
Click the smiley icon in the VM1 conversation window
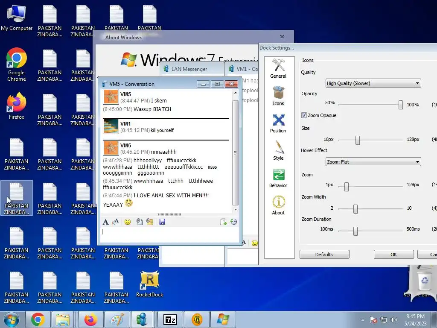coord(254,243)
